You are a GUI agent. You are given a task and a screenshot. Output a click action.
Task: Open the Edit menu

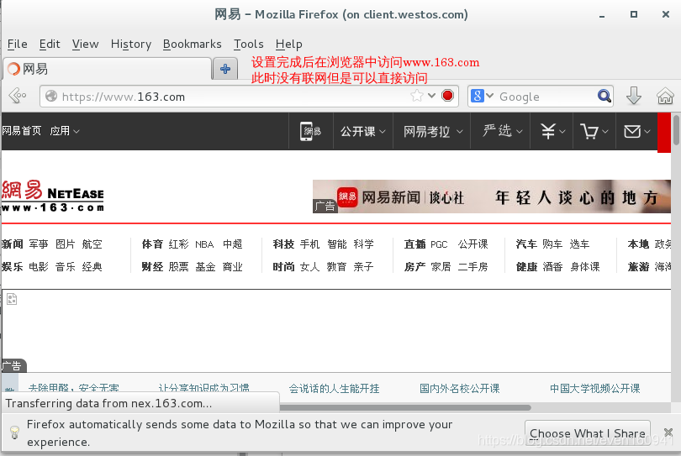50,45
